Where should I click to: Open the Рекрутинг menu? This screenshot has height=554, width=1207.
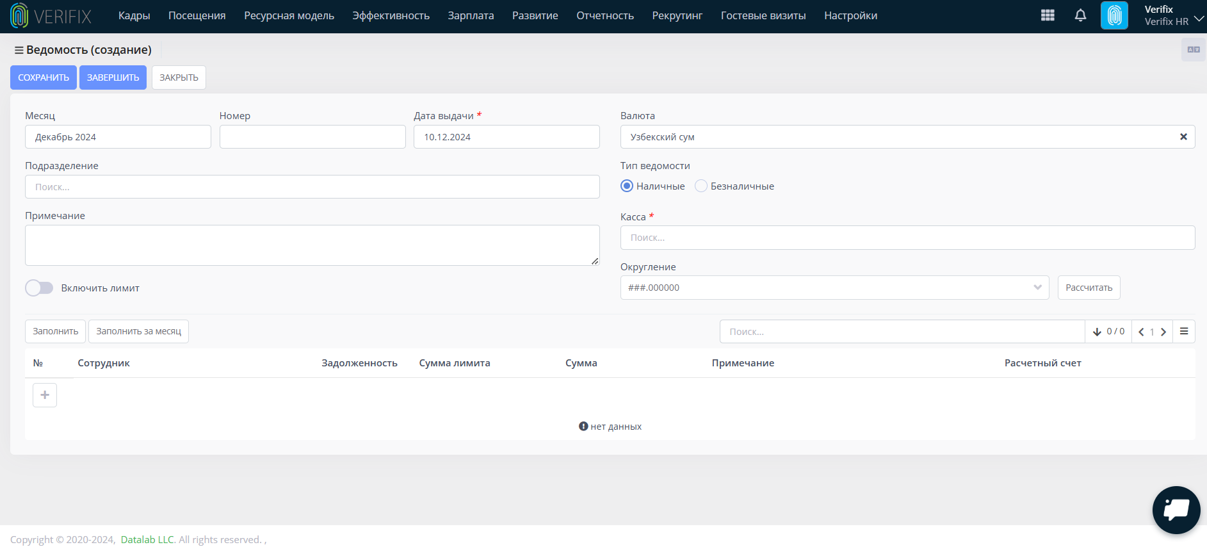[x=677, y=15]
